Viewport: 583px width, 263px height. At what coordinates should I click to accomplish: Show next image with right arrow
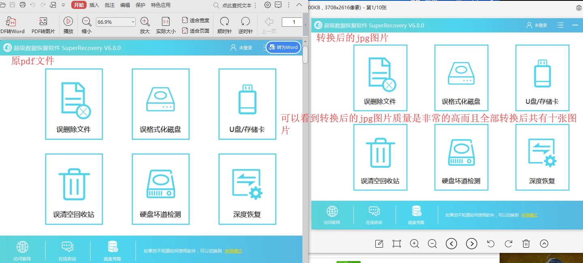click(x=472, y=244)
